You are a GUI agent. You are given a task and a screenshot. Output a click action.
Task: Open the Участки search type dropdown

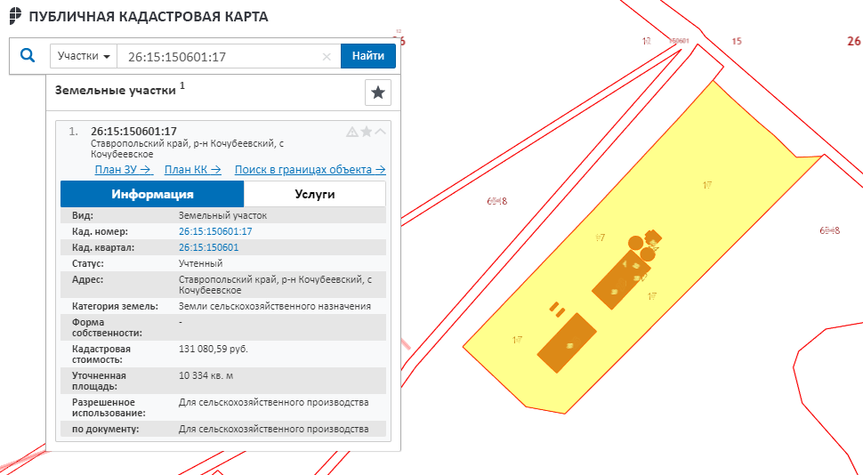[84, 56]
